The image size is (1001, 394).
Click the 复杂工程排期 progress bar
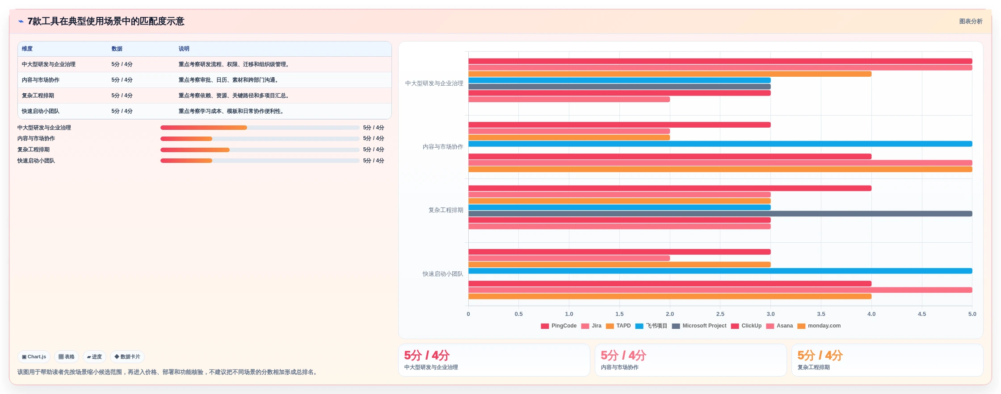point(260,150)
